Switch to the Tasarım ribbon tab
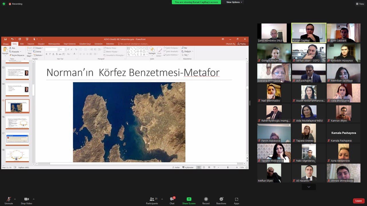This screenshot has height=206, width=367. pyautogui.click(x=31, y=44)
